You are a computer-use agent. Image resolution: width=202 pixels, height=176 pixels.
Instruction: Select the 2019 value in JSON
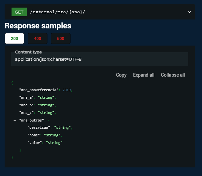[67, 90]
